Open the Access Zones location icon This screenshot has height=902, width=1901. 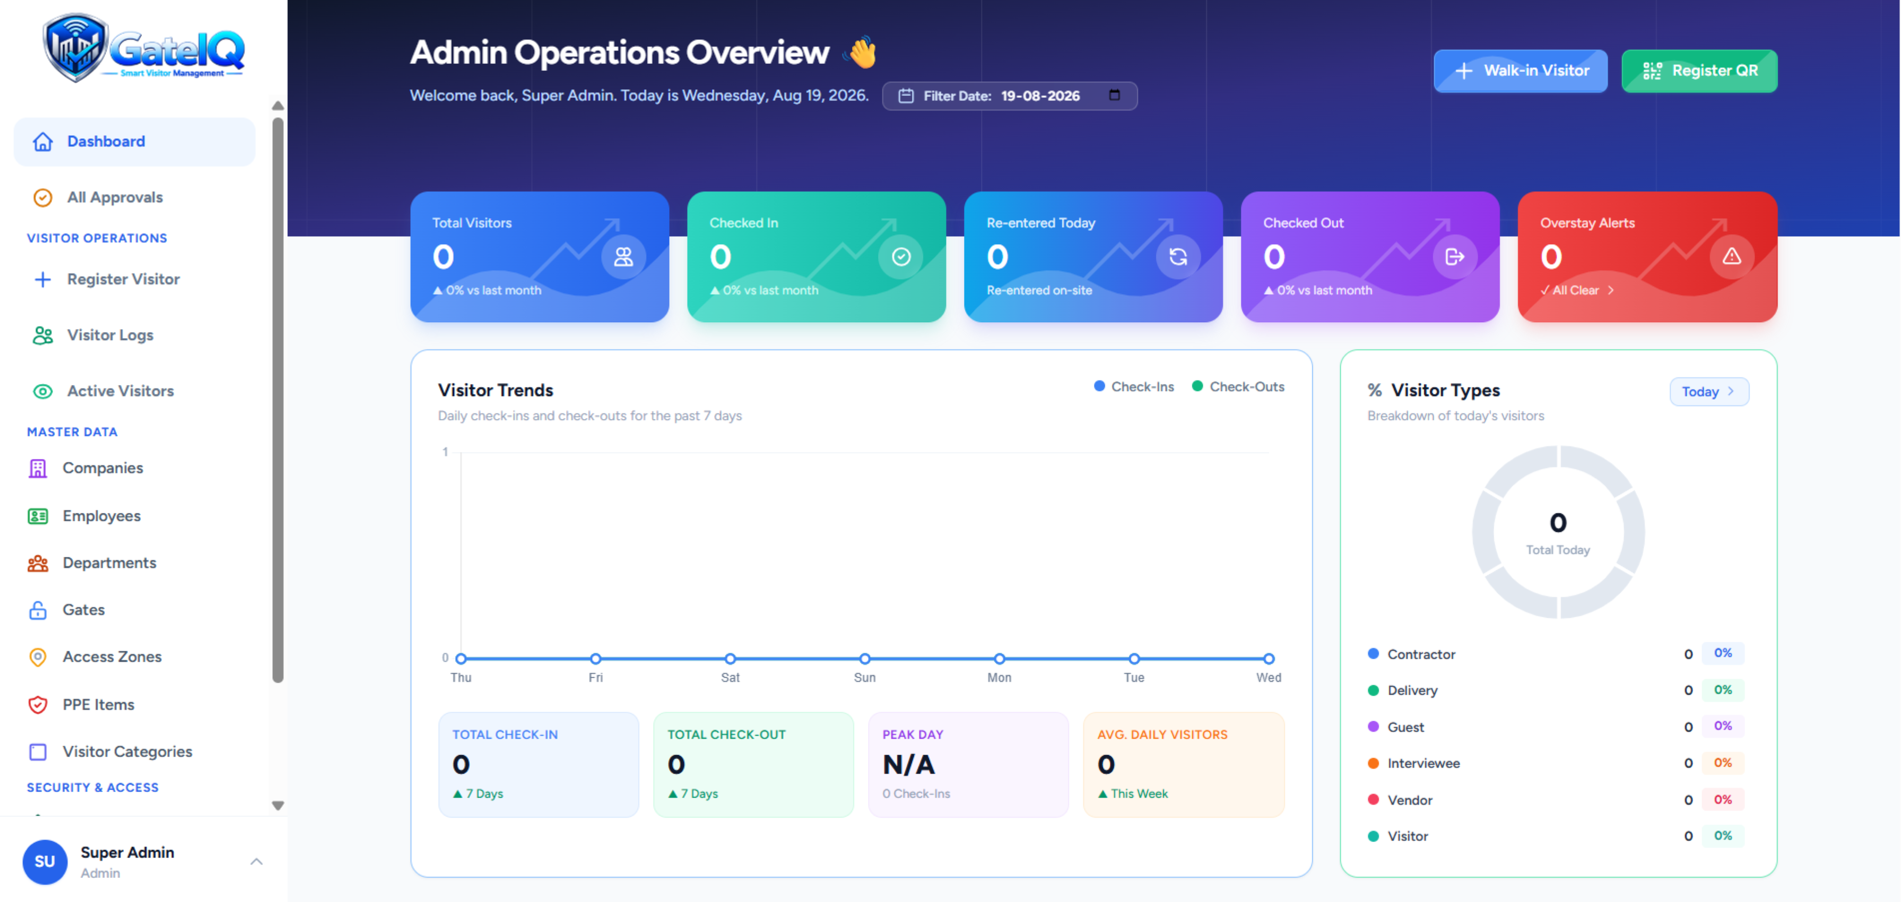tap(38, 657)
